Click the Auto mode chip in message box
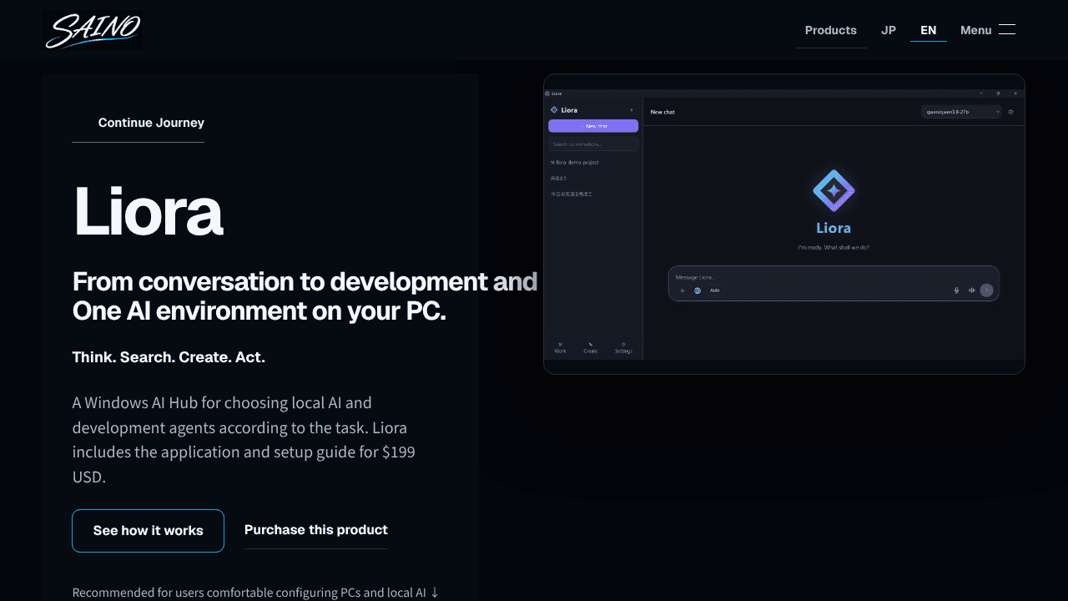The height and width of the screenshot is (601, 1068). coord(715,290)
